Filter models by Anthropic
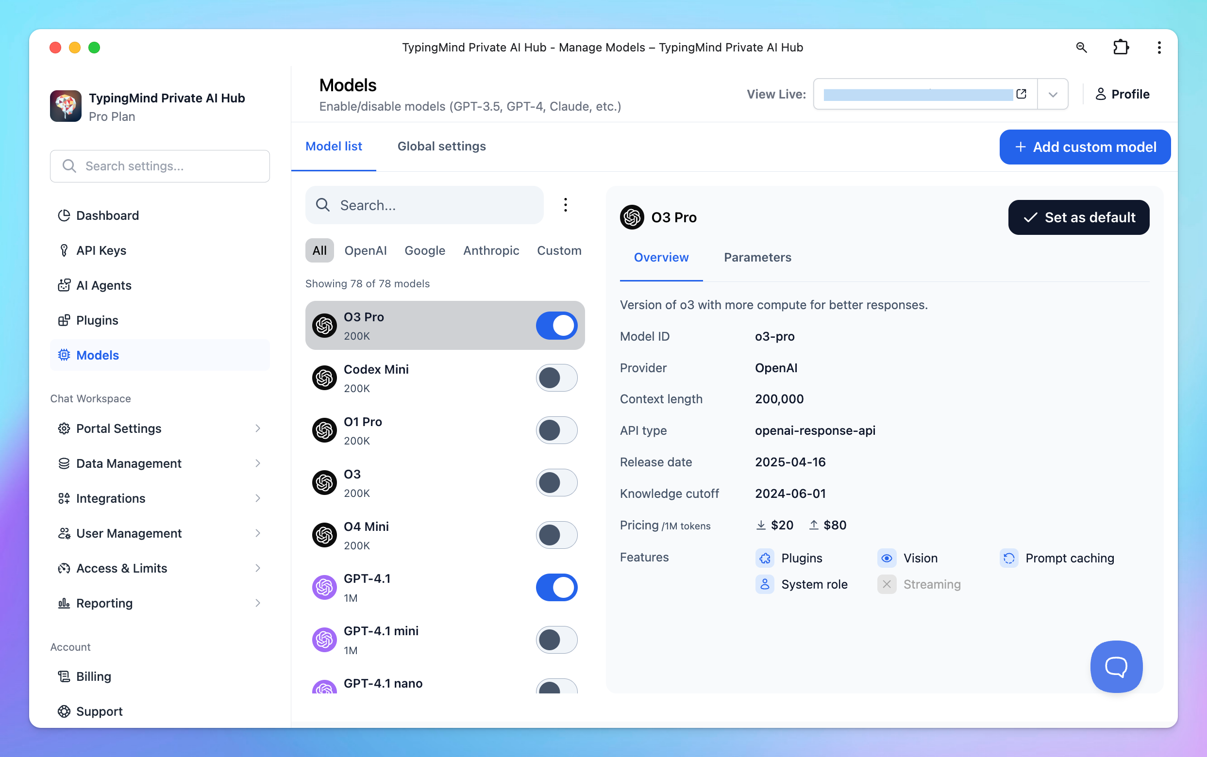Image resolution: width=1207 pixels, height=757 pixels. coord(491,250)
